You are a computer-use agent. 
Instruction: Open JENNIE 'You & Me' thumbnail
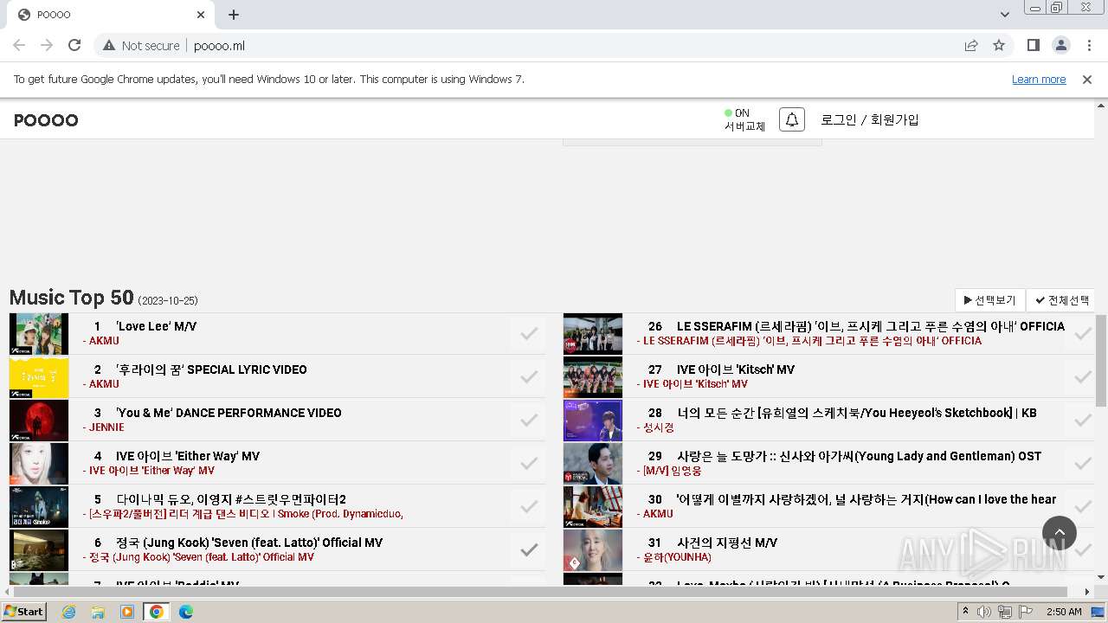point(39,421)
